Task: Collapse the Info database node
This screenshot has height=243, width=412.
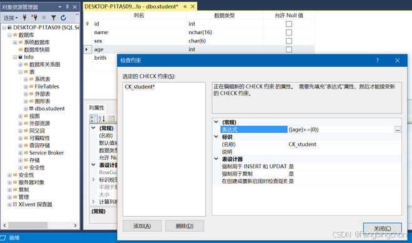Action: click(15, 57)
